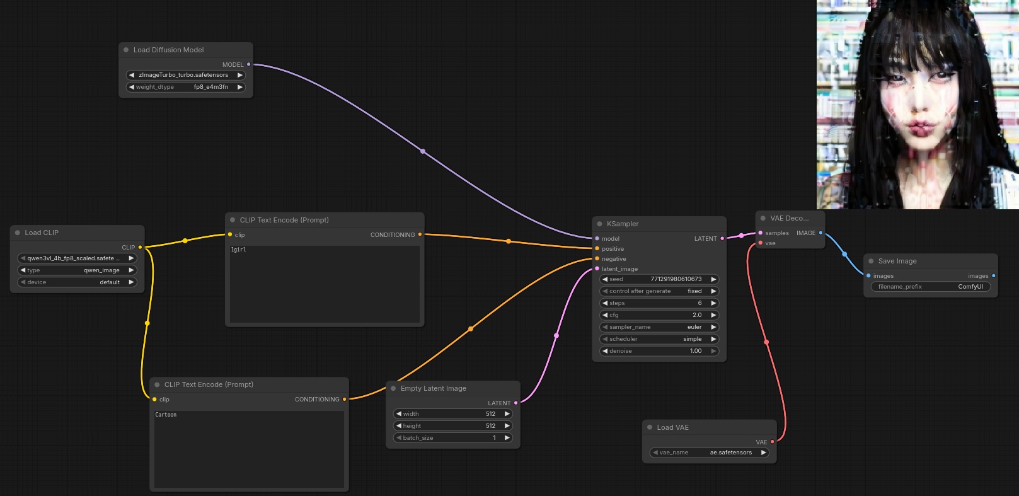
Task: Open the vae_name ae.safetensors dropdown
Action: [709, 453]
